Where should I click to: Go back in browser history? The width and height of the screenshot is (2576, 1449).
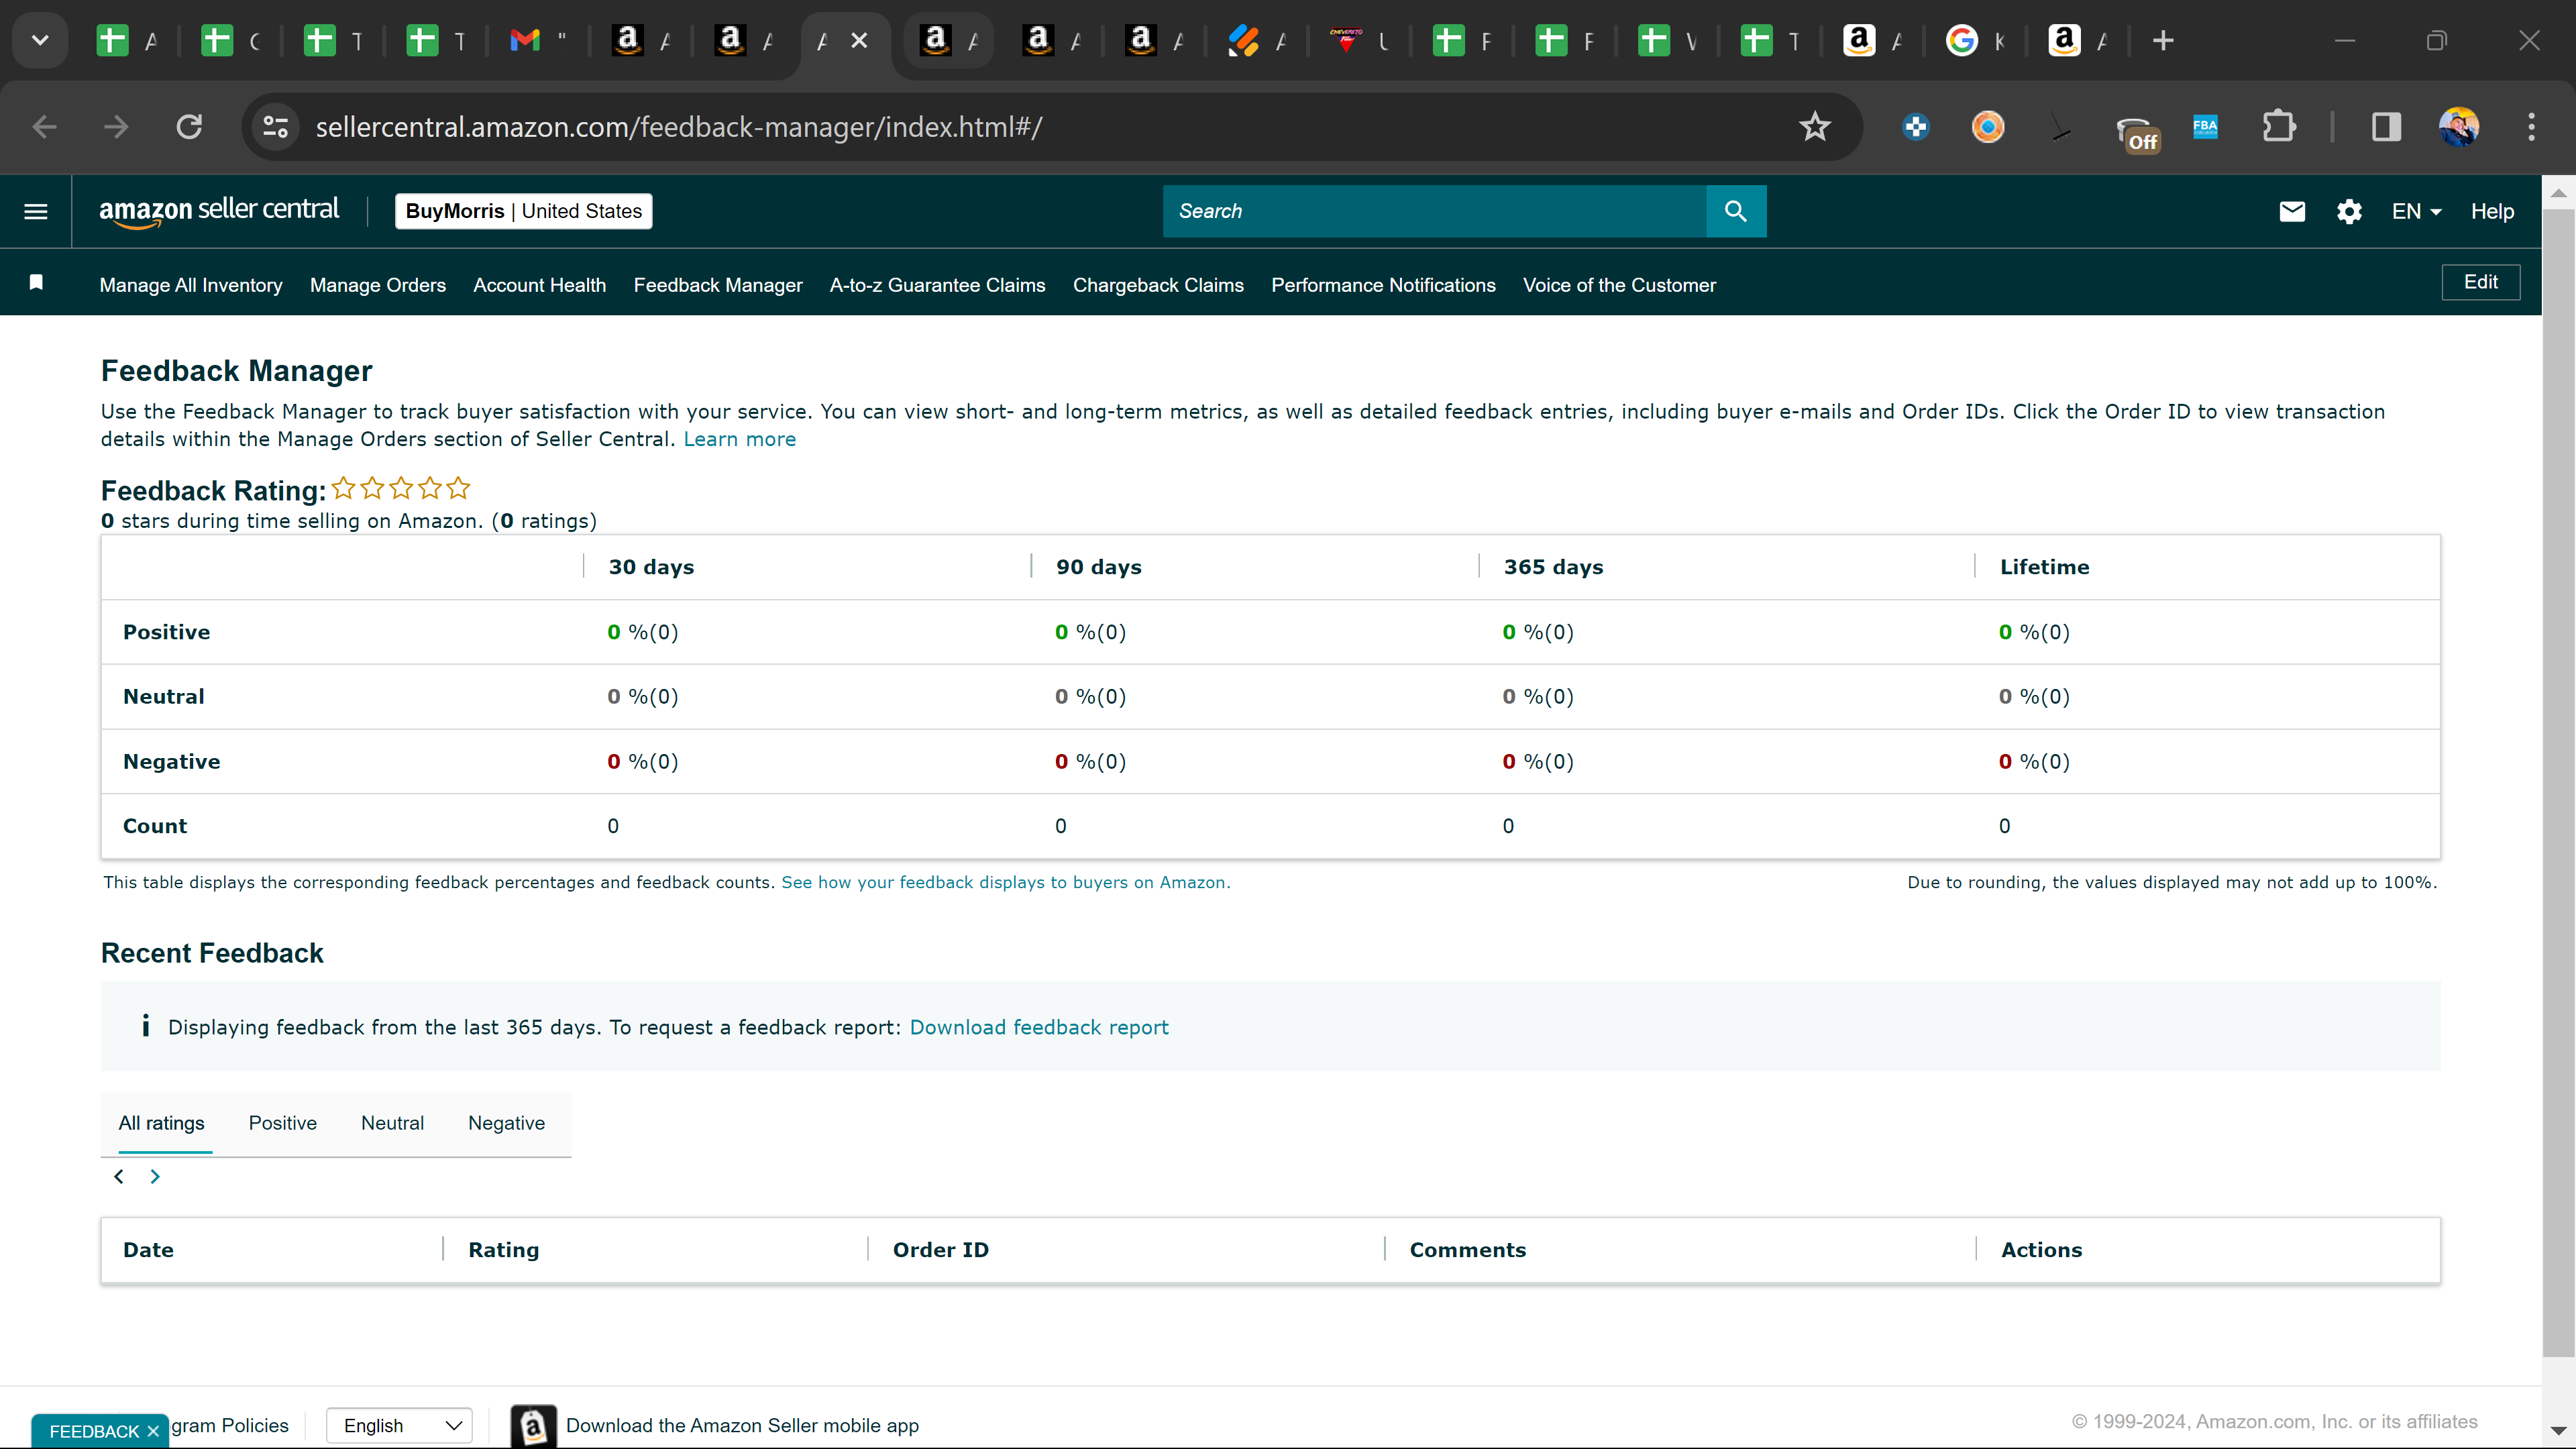(x=44, y=127)
